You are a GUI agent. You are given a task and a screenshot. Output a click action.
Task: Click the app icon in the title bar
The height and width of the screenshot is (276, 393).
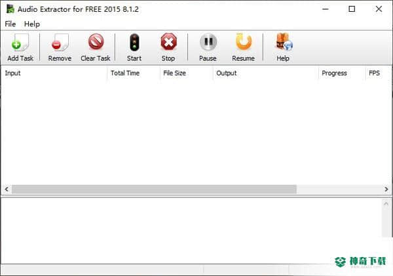coord(10,9)
